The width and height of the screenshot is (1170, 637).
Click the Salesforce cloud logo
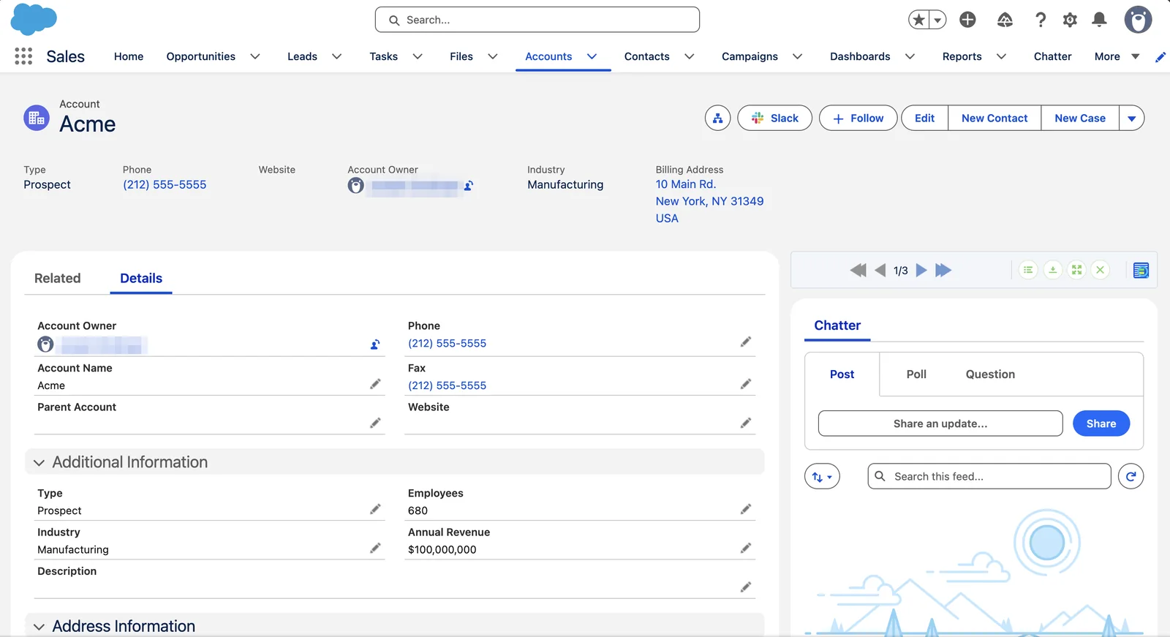pyautogui.click(x=34, y=19)
